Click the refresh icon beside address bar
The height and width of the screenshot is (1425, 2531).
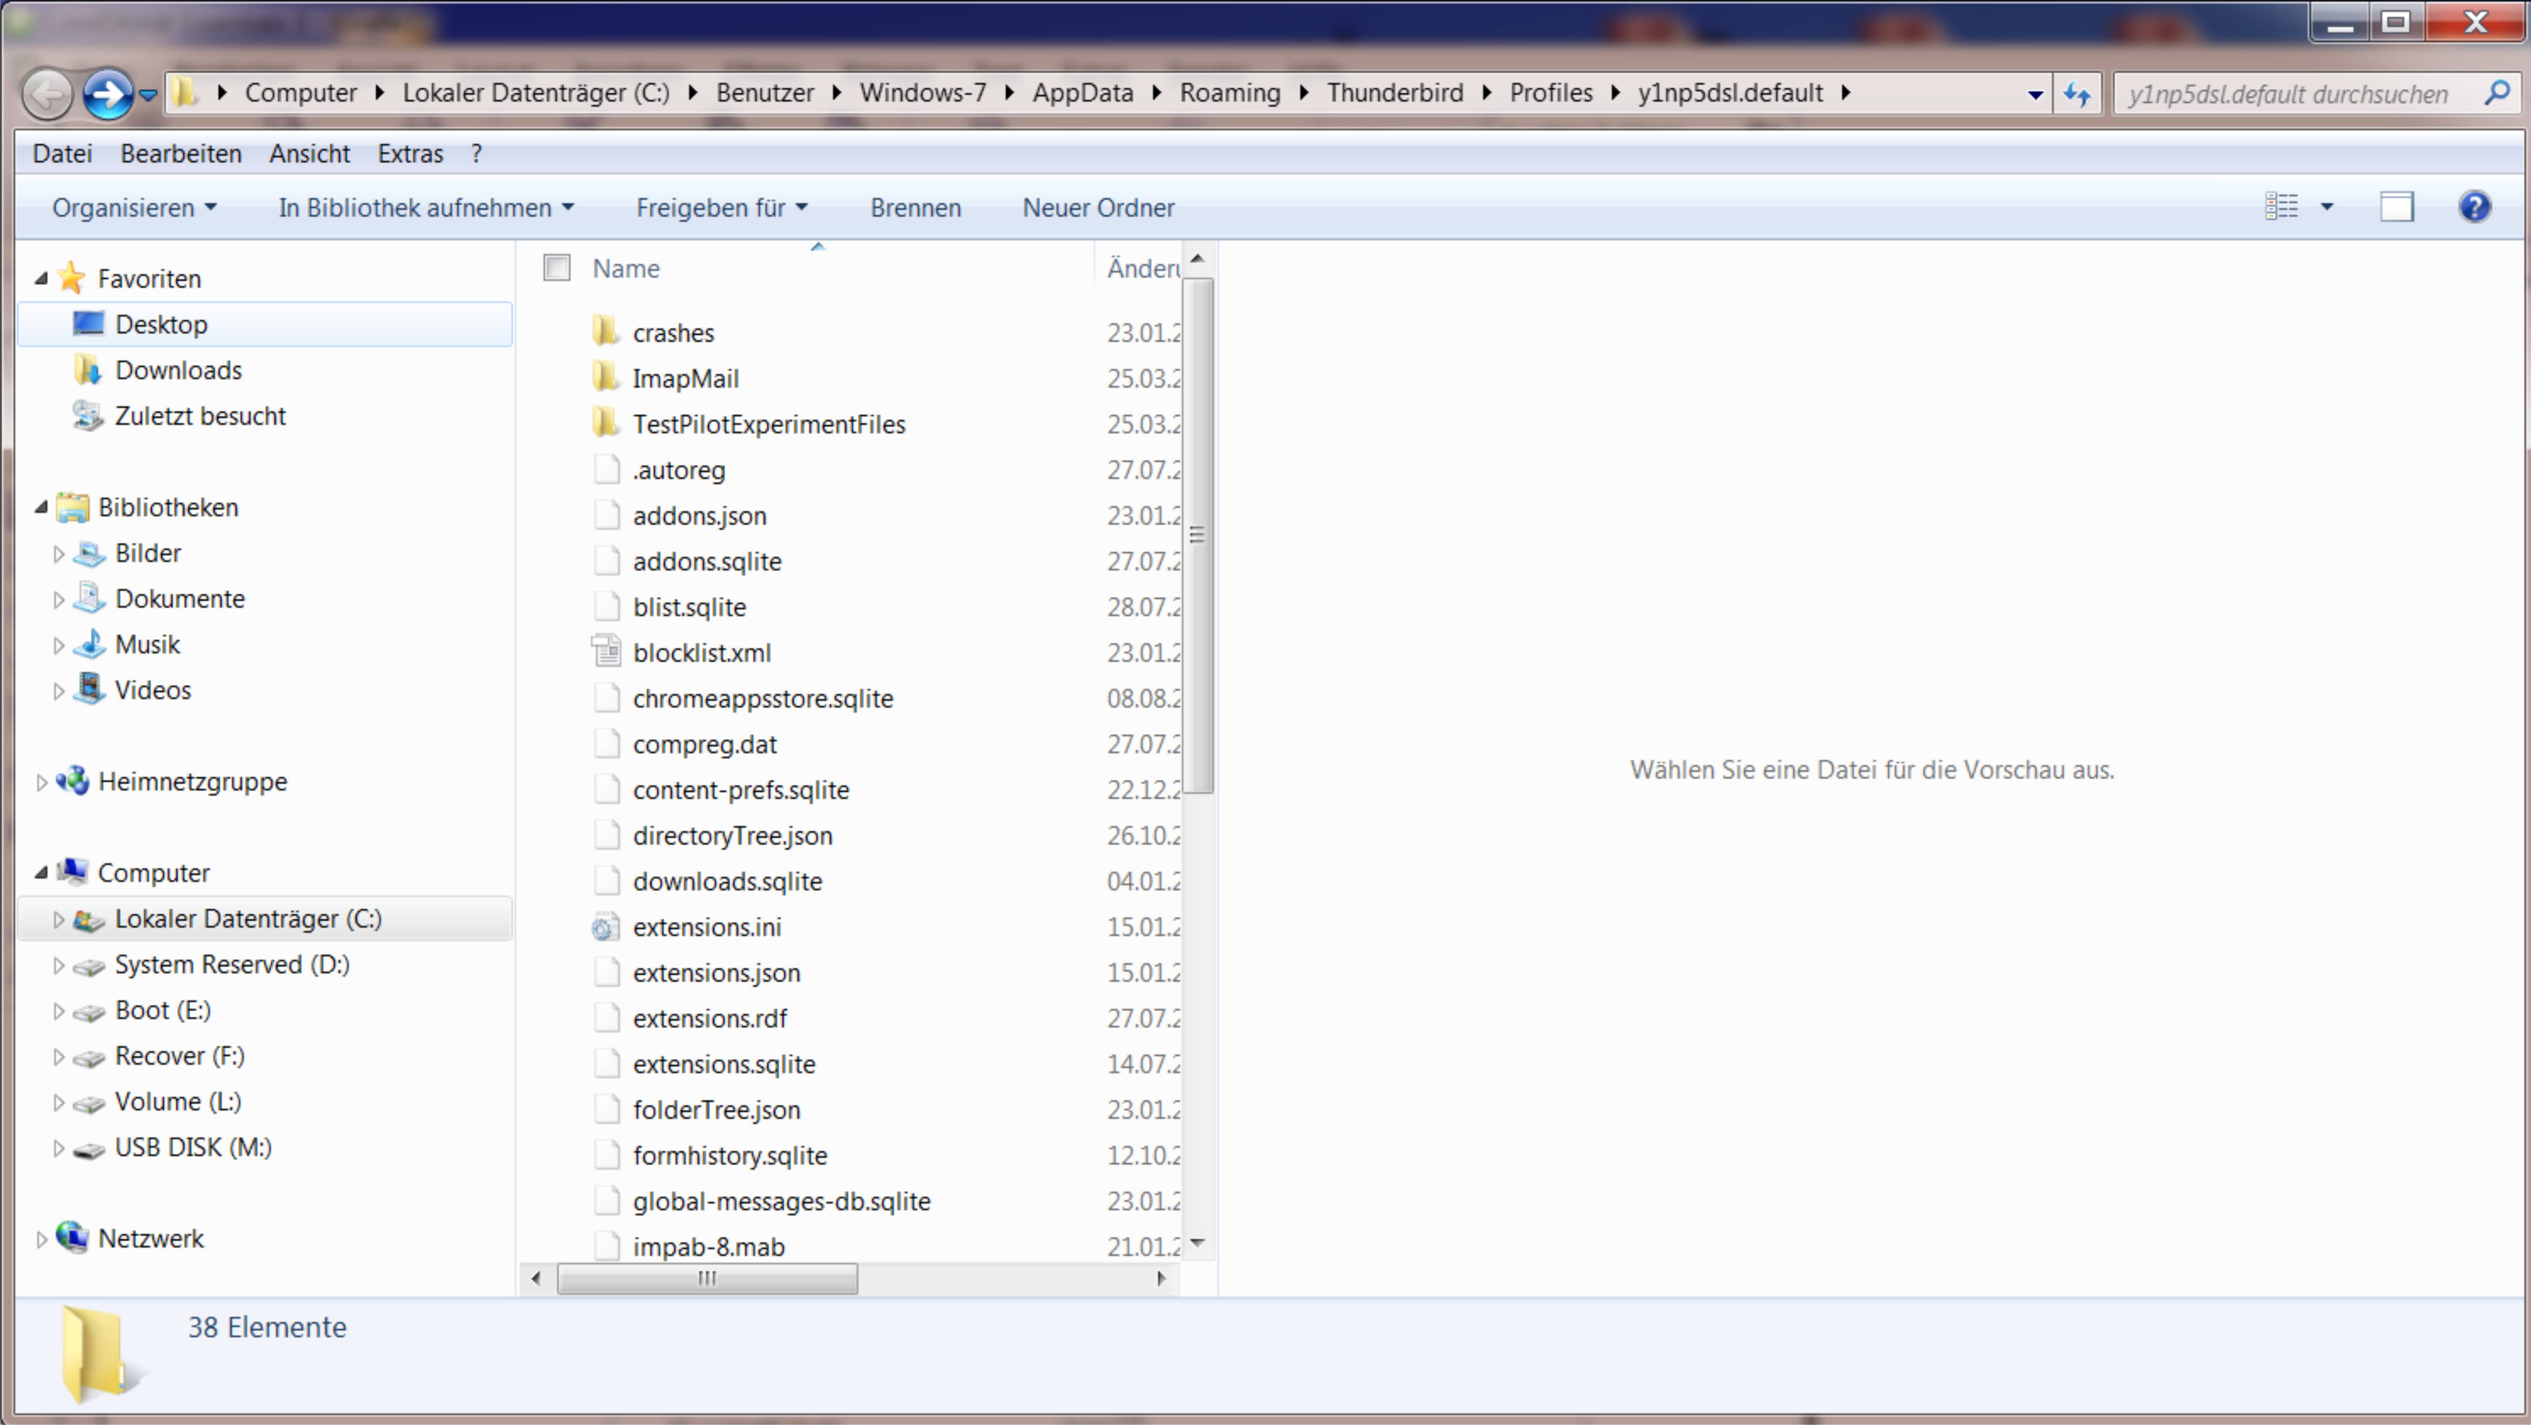[x=2076, y=94]
